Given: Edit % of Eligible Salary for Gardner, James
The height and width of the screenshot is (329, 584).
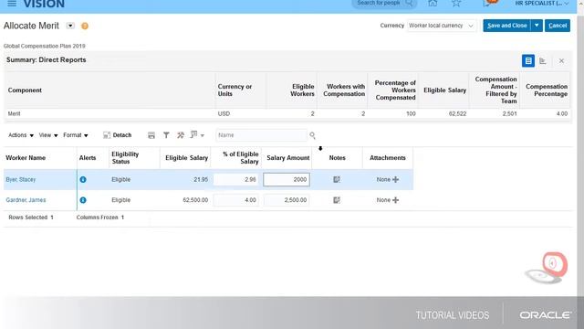Looking at the screenshot, I should pos(235,200).
